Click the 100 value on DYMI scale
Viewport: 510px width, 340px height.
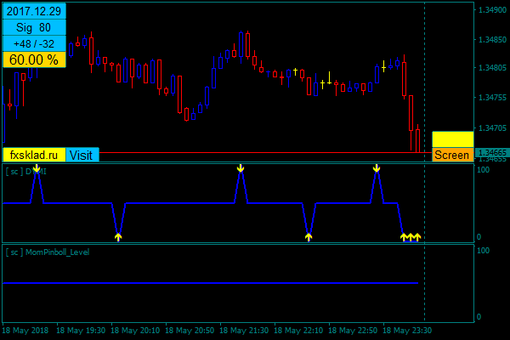pyautogui.click(x=483, y=170)
